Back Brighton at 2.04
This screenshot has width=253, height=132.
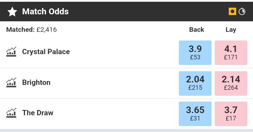click(195, 83)
